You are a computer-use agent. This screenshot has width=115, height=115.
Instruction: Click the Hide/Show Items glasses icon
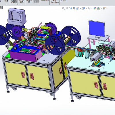click(x=89, y=8)
